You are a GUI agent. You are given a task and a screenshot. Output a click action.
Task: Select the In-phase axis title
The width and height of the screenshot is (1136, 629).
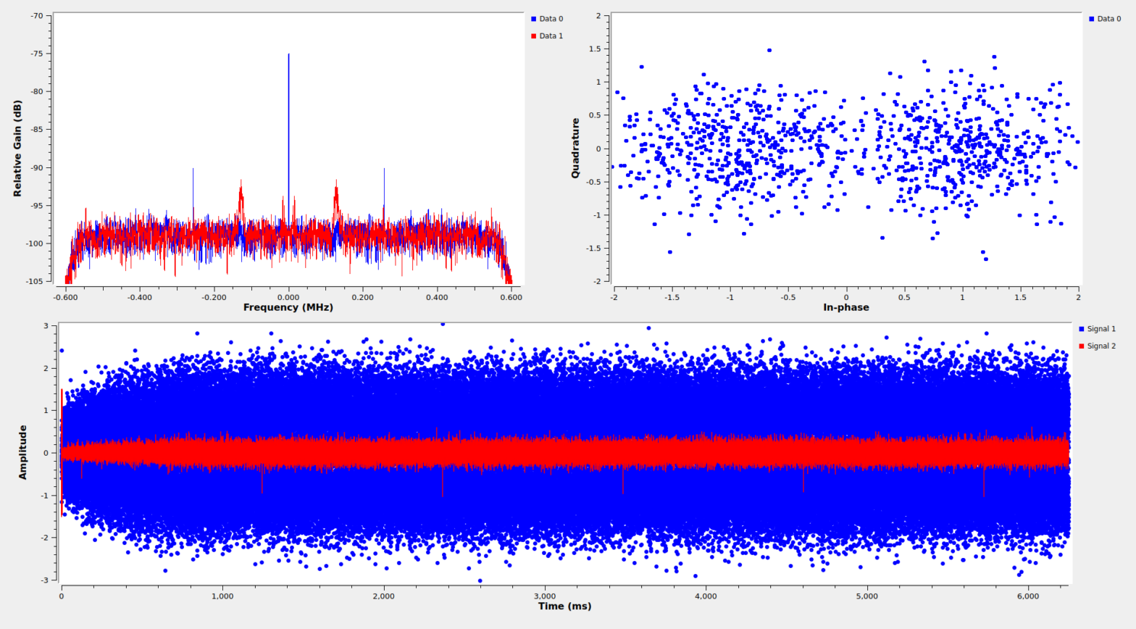tap(845, 307)
